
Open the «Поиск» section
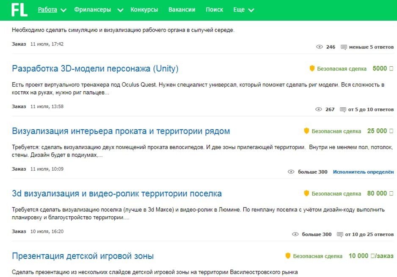[215, 8]
